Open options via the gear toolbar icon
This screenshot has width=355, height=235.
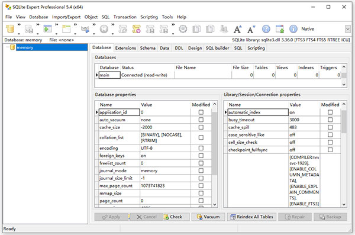183,29
